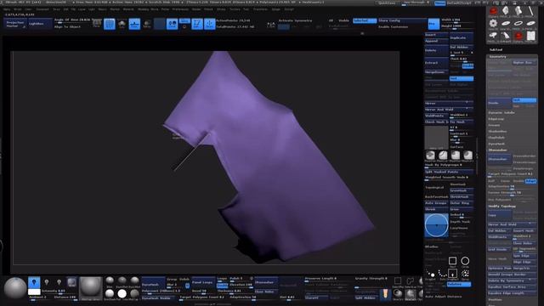Screen dimensions: 544x306
Task: Open Projection Master
Action: tap(15, 24)
